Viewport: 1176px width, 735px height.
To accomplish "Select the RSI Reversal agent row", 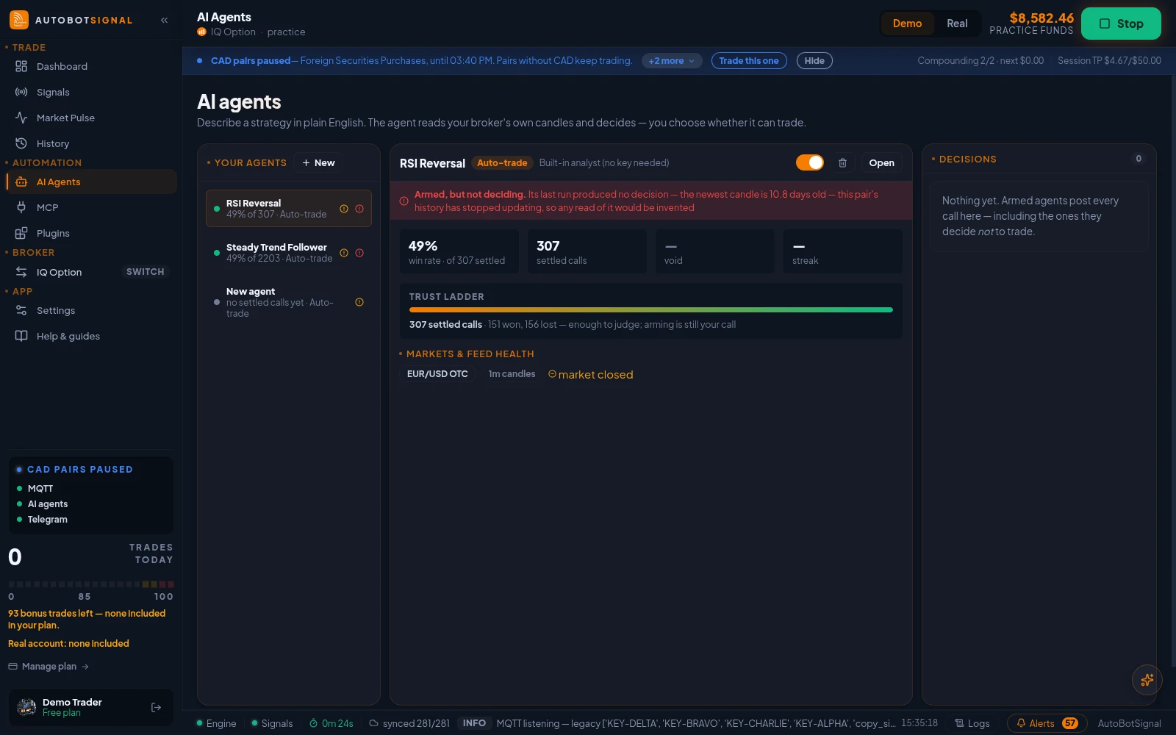I will (x=289, y=209).
